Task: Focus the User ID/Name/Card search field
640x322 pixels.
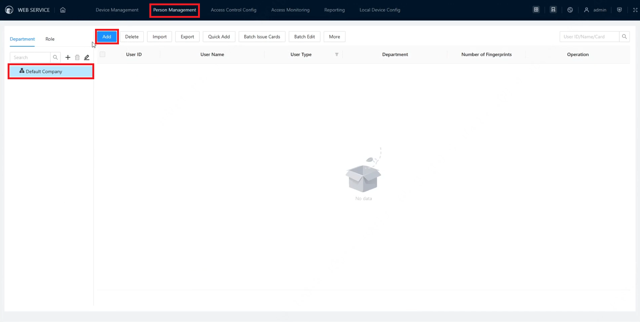Action: (589, 37)
